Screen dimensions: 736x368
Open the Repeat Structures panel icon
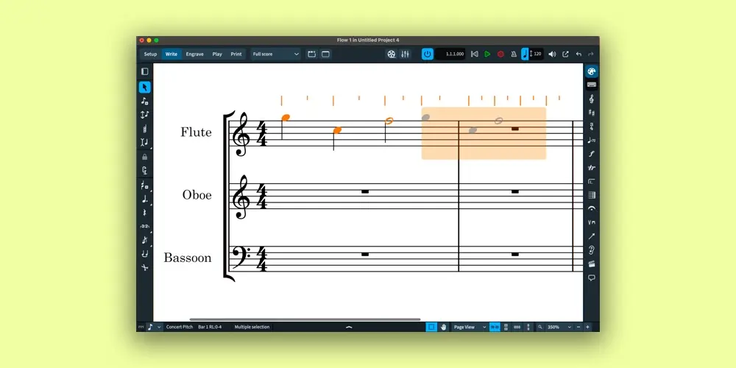pyautogui.click(x=592, y=181)
